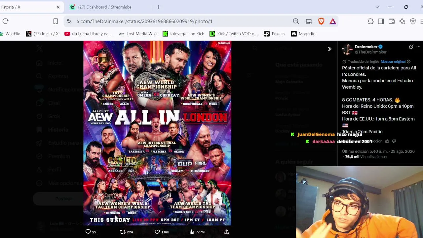Click the Drainmaker display name
The height and width of the screenshot is (238, 423).
pyautogui.click(x=366, y=47)
